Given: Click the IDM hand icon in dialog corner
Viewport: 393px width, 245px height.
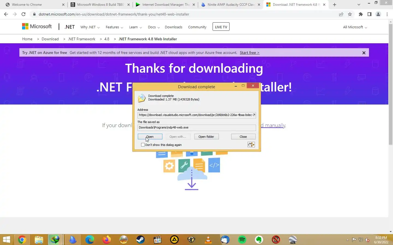Looking at the screenshot, I should click(251, 145).
